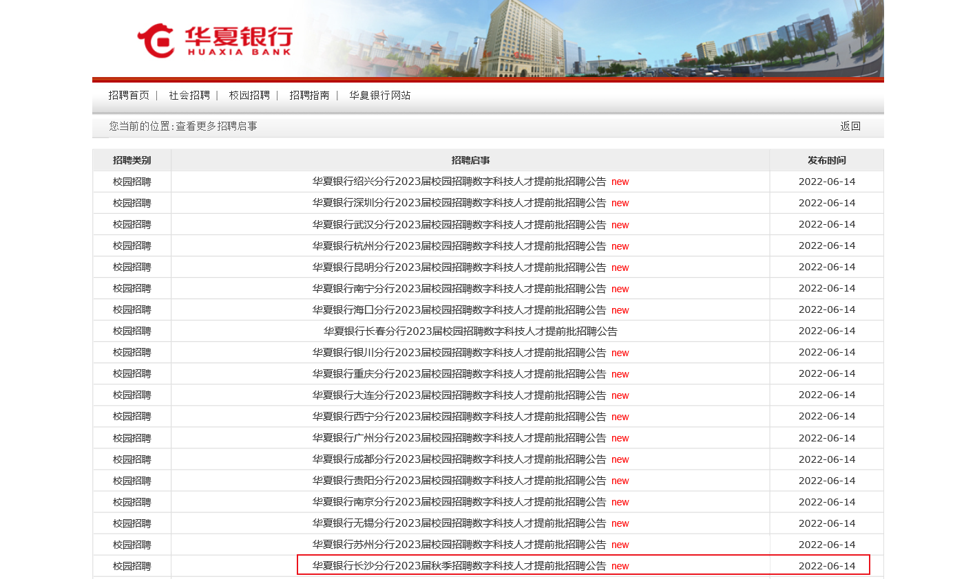Open the 苏州分行 recruitment announcement
This screenshot has height=579, width=975.
coord(459,545)
